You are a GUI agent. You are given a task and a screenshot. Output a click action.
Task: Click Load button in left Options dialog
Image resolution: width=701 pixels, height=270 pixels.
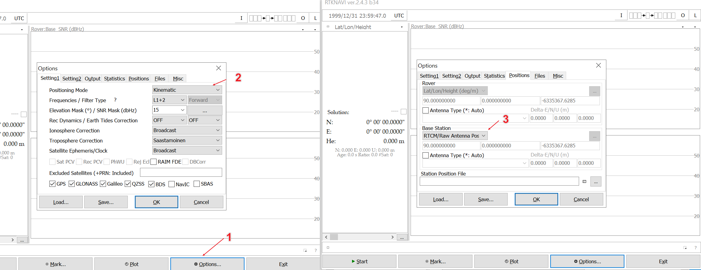pos(61,202)
